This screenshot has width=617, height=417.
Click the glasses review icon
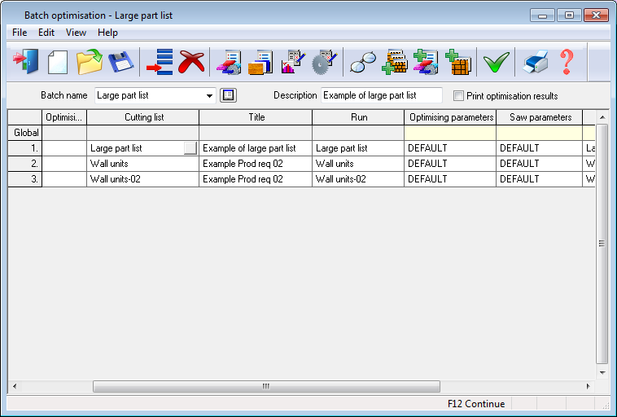point(362,62)
